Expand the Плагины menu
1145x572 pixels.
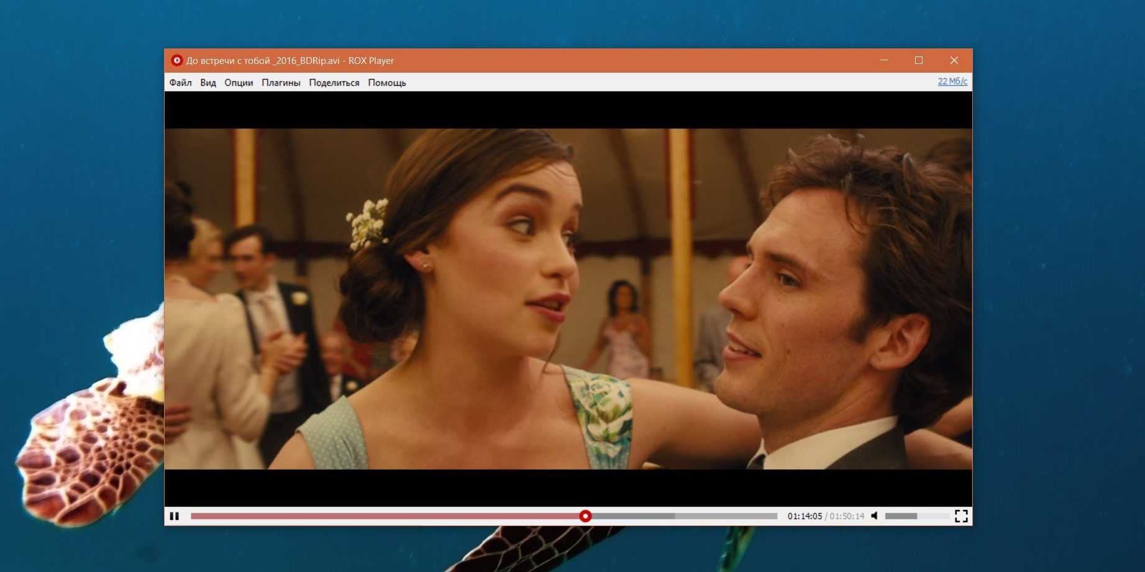click(281, 83)
